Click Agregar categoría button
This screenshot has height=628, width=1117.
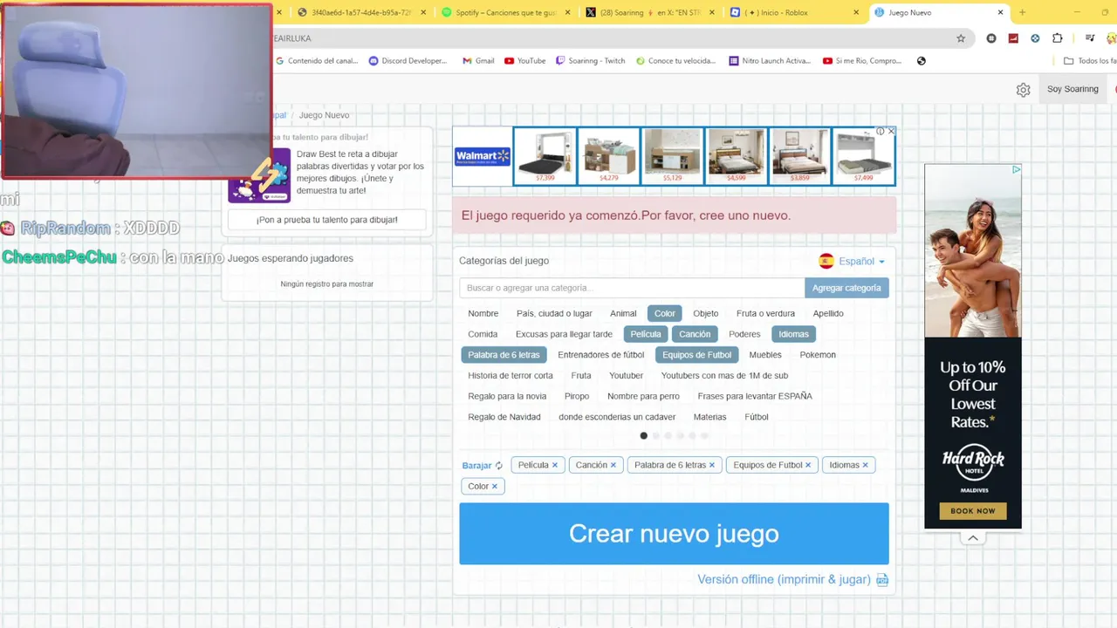(x=846, y=288)
